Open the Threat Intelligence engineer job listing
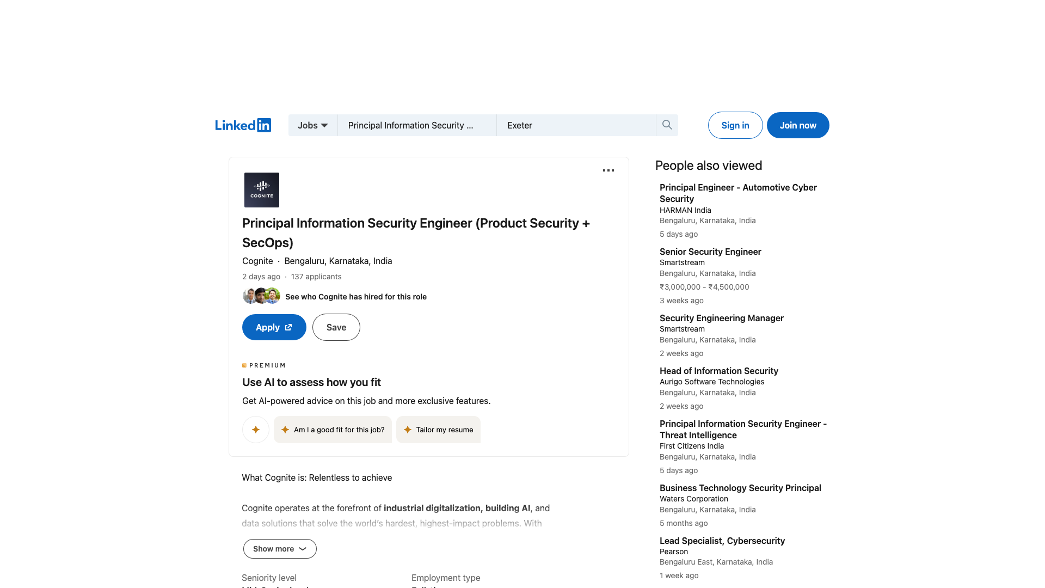This screenshot has width=1045, height=588. [743, 430]
